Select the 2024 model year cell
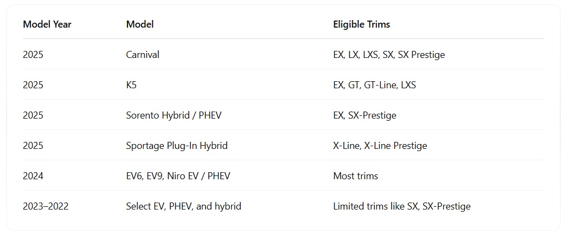Image resolution: width=568 pixels, height=235 pixels. [x=33, y=176]
